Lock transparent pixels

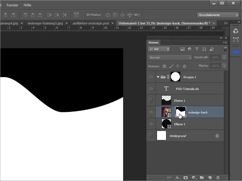[164, 66]
